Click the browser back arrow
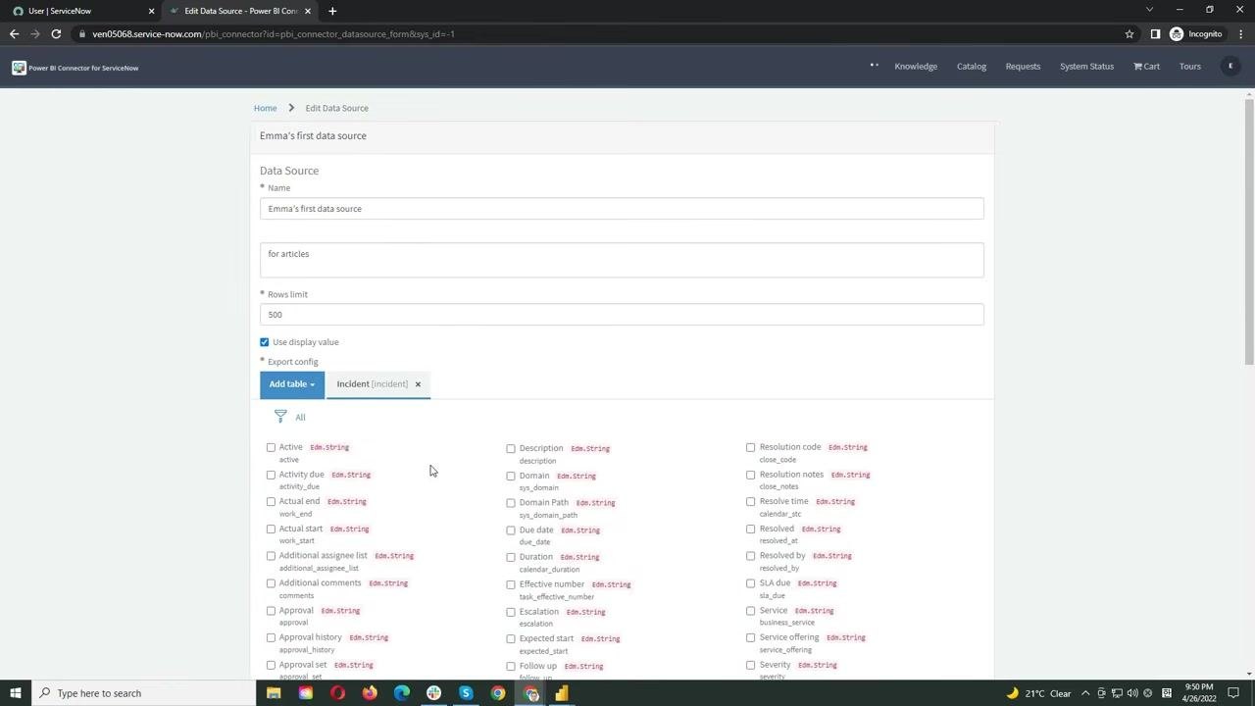The width and height of the screenshot is (1255, 706). point(14,34)
